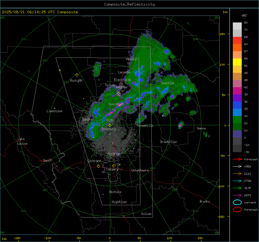Screen dimensions: 259x242
Task: Select the blue 33–36 dBZ swatch
Action: point(237,105)
